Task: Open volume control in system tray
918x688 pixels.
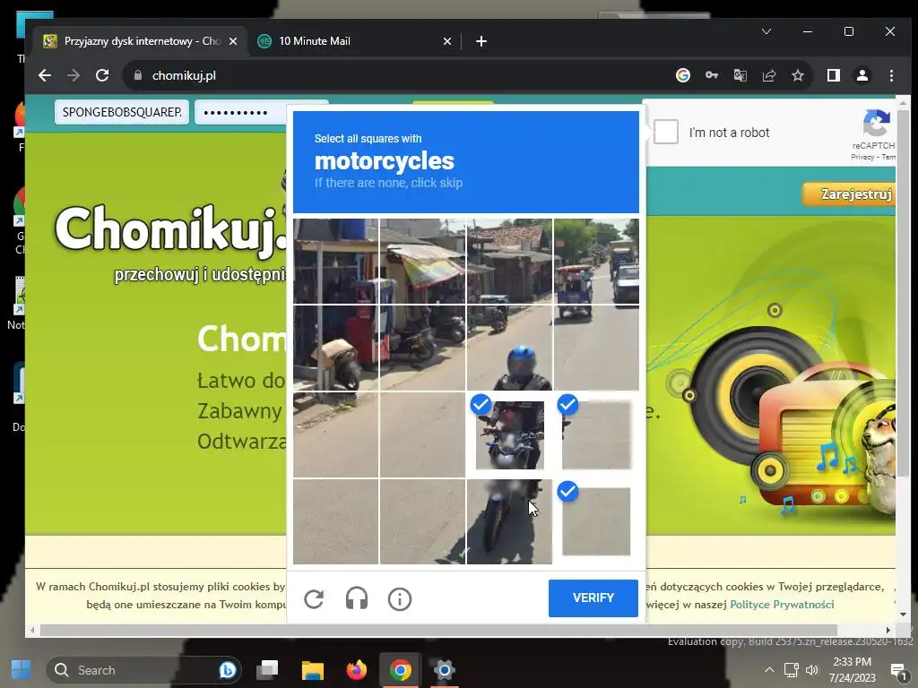Action: (x=812, y=670)
